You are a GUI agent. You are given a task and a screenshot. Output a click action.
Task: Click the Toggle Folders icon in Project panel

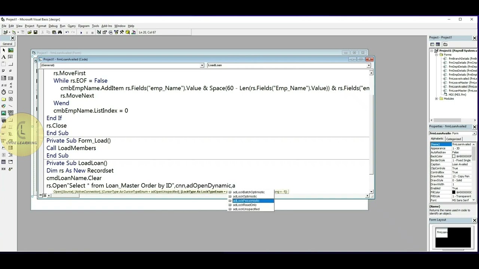[445, 44]
